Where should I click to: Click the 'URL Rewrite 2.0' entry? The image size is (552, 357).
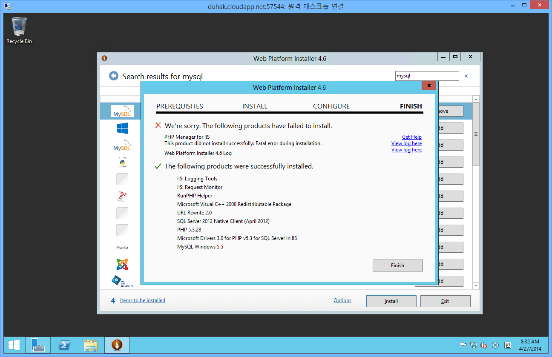(194, 213)
